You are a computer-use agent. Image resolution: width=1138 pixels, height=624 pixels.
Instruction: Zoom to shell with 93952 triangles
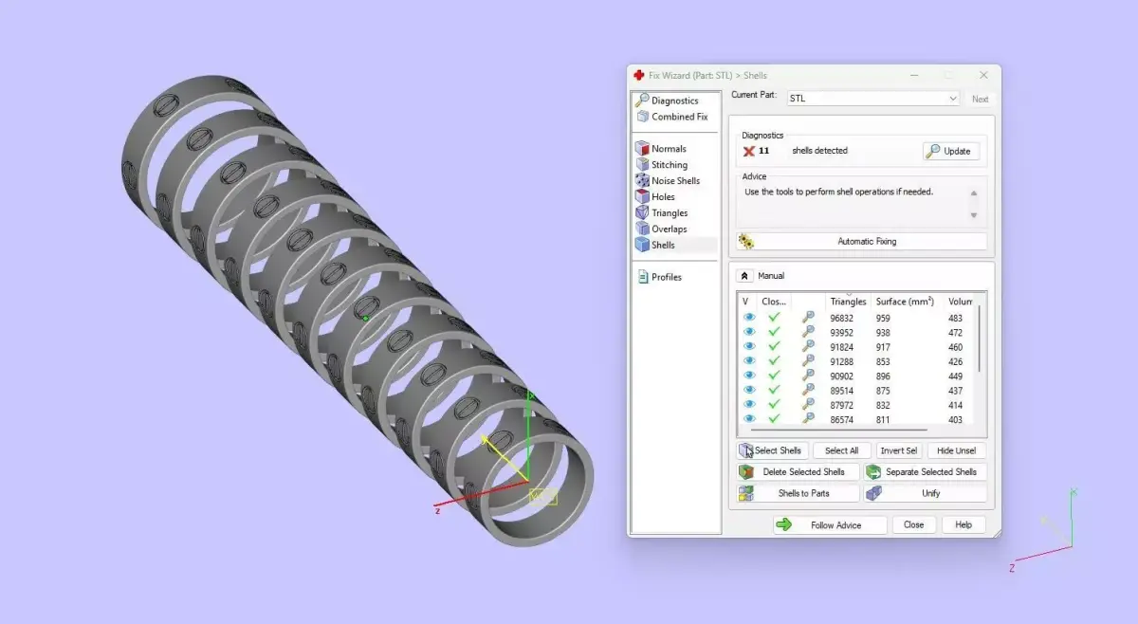[x=808, y=332]
